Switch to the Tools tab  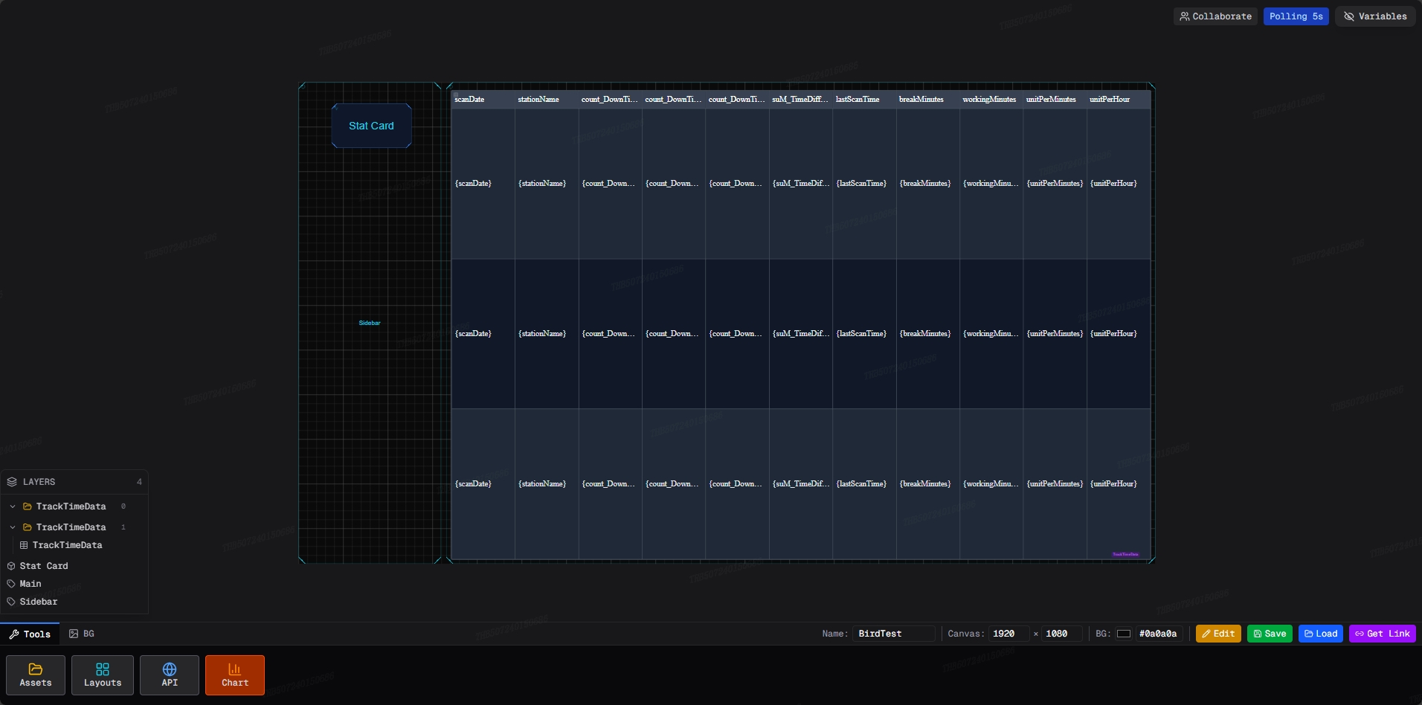coord(30,634)
